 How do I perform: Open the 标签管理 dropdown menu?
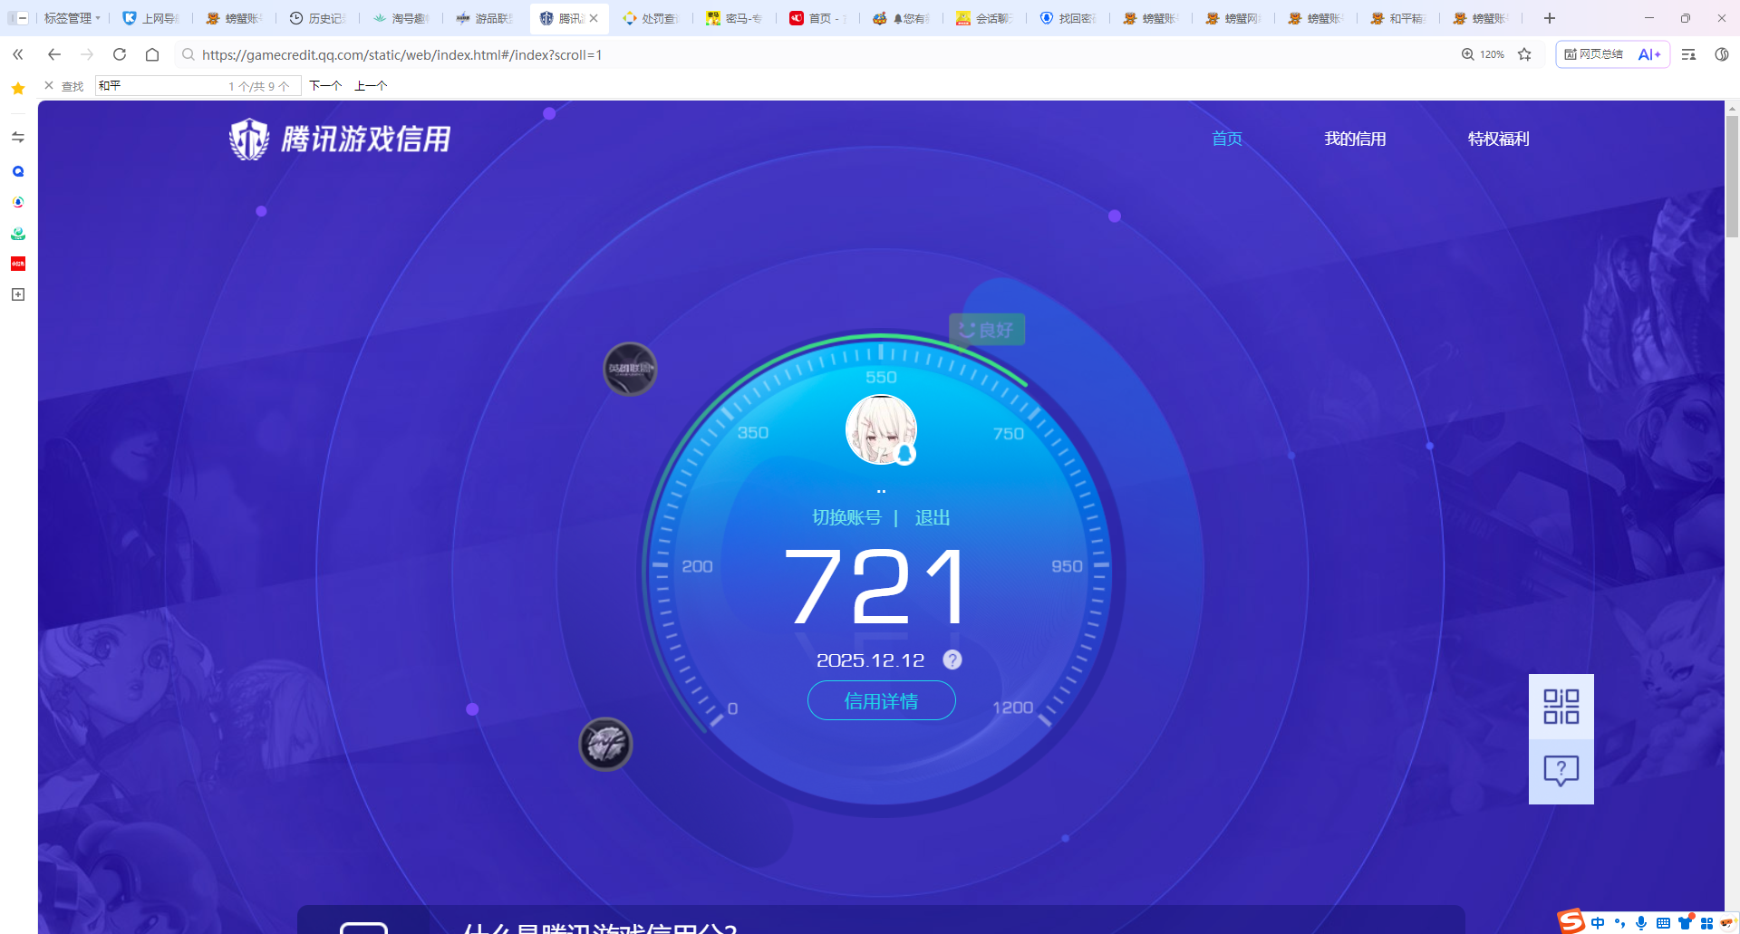pyautogui.click(x=70, y=17)
